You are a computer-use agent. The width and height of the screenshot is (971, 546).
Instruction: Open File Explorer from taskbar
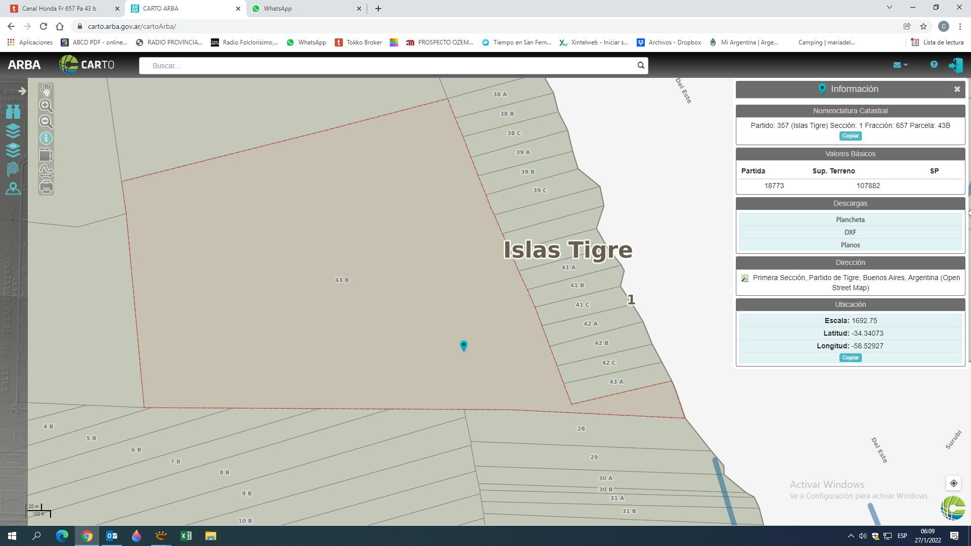pos(211,536)
